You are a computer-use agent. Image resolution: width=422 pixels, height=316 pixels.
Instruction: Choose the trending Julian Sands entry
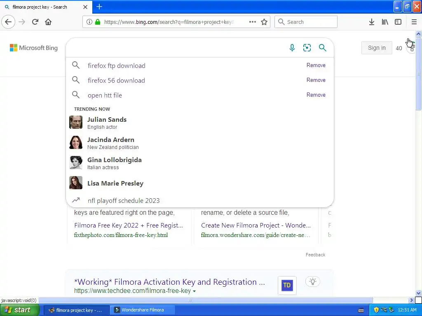point(200,123)
